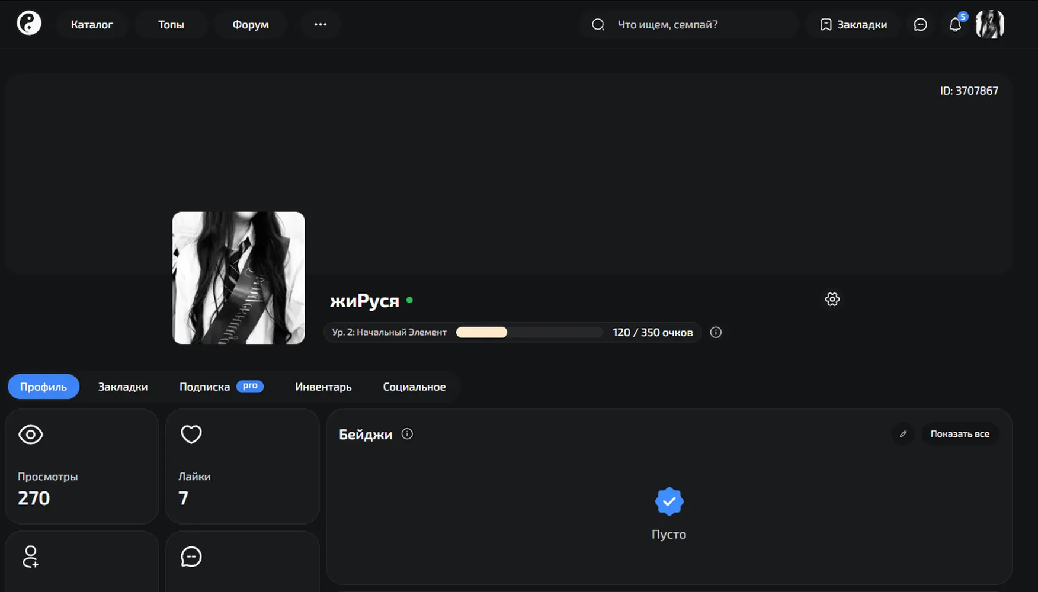Focus the Что ищем, семпай search field
Viewport: 1038px width, 592px height.
click(689, 24)
